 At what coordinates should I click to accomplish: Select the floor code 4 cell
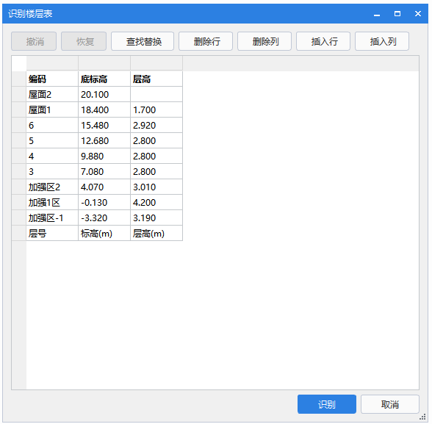pos(52,156)
